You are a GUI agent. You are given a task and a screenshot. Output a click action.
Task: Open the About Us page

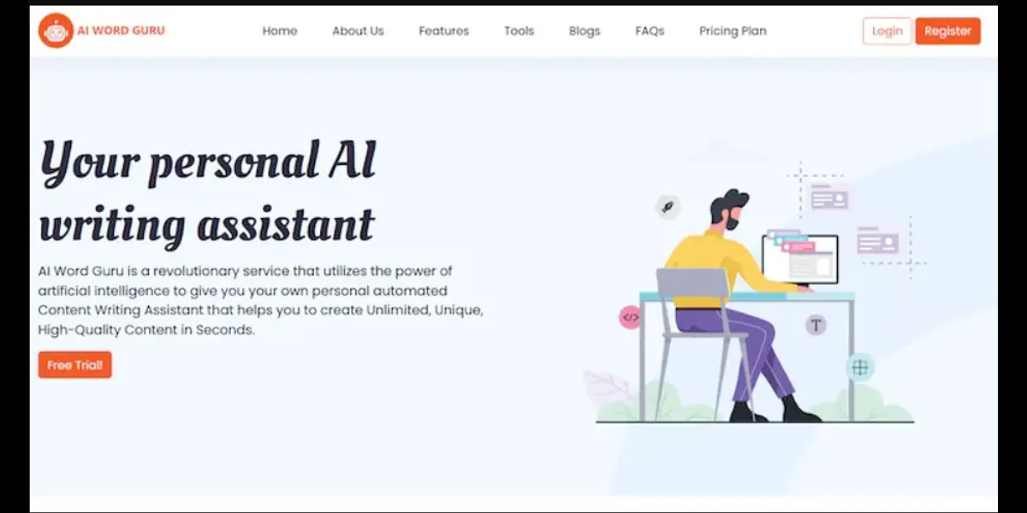[358, 31]
